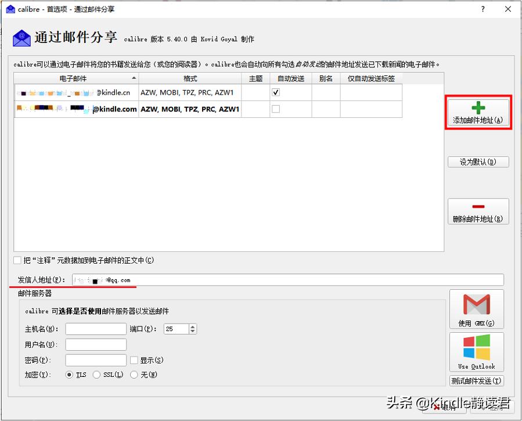The height and width of the screenshot is (421, 522).
Task: Click the help question mark icon
Action: click(x=484, y=9)
